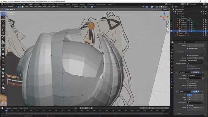Screen dimensions: 208x117
Task: Select the Shear tool
Action: 3,88
